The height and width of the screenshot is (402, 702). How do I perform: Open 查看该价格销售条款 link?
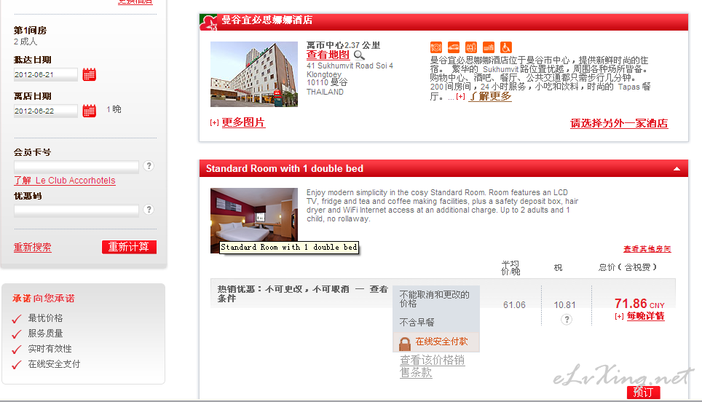(432, 366)
